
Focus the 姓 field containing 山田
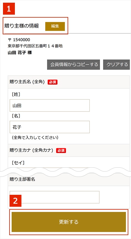pyautogui.click(x=49, y=105)
